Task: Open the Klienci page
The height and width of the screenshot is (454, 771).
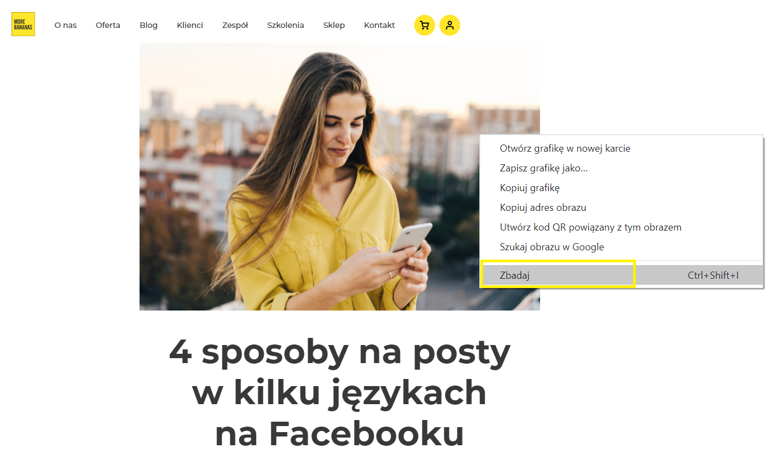Action: coord(190,25)
